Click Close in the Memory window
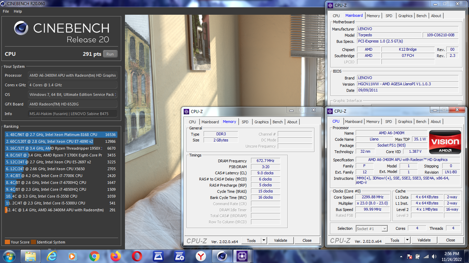This screenshot has width=469, height=263. 307,240
